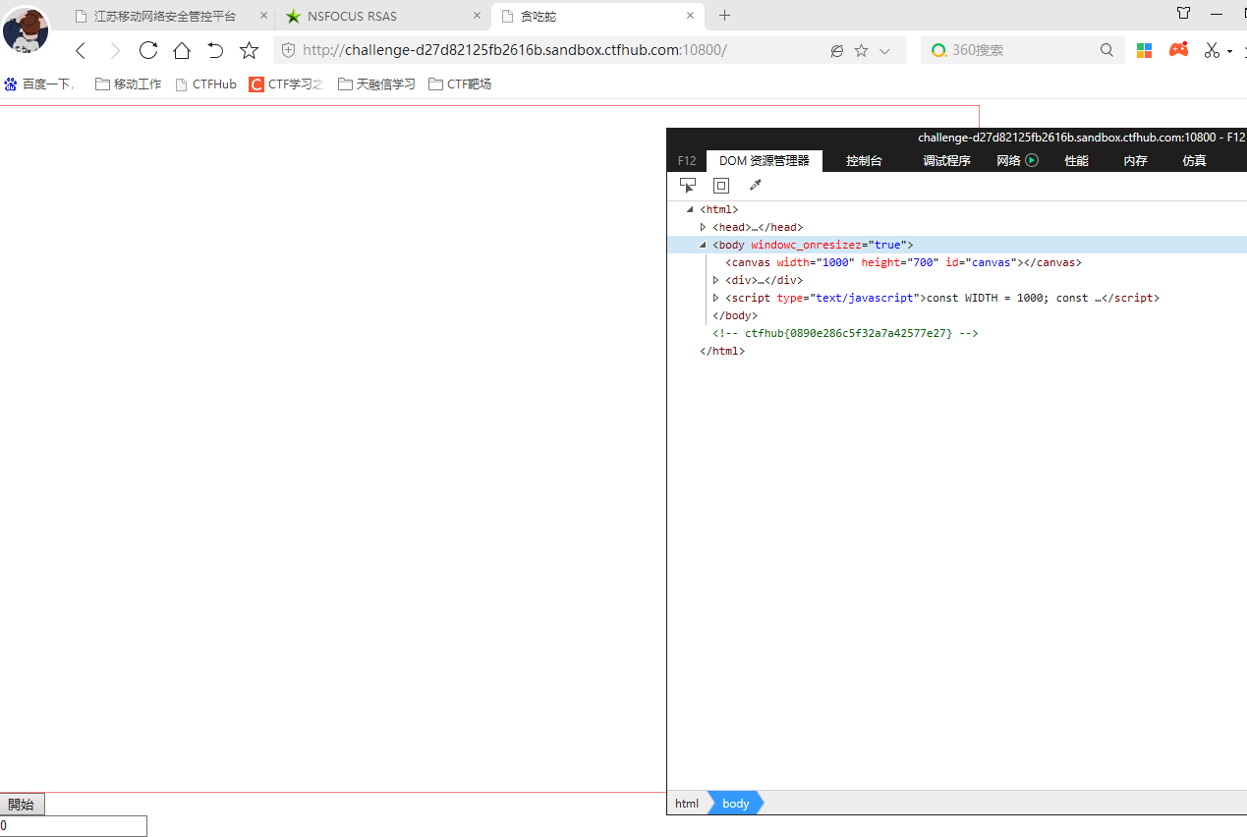This screenshot has width=1247, height=837.
Task: Click the html breadcrumb
Action: point(687,804)
